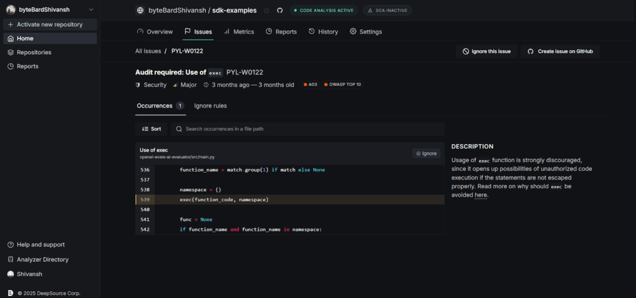Switch to the History tab
The width and height of the screenshot is (636, 298).
pos(323,32)
